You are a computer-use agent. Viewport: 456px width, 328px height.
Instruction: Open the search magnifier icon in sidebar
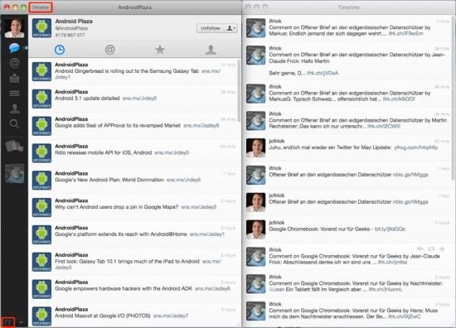(x=14, y=124)
